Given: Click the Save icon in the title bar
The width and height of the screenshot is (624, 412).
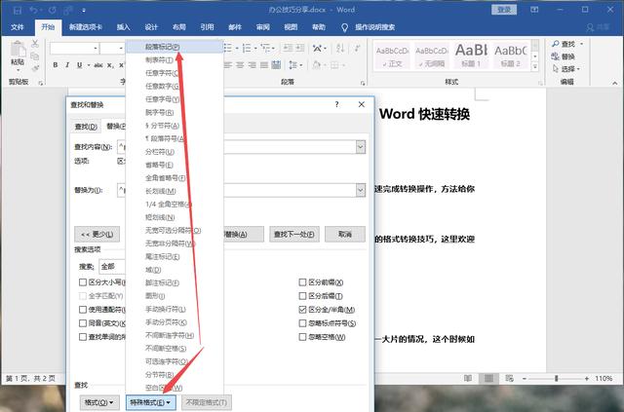Looking at the screenshot, I should pos(18,11).
